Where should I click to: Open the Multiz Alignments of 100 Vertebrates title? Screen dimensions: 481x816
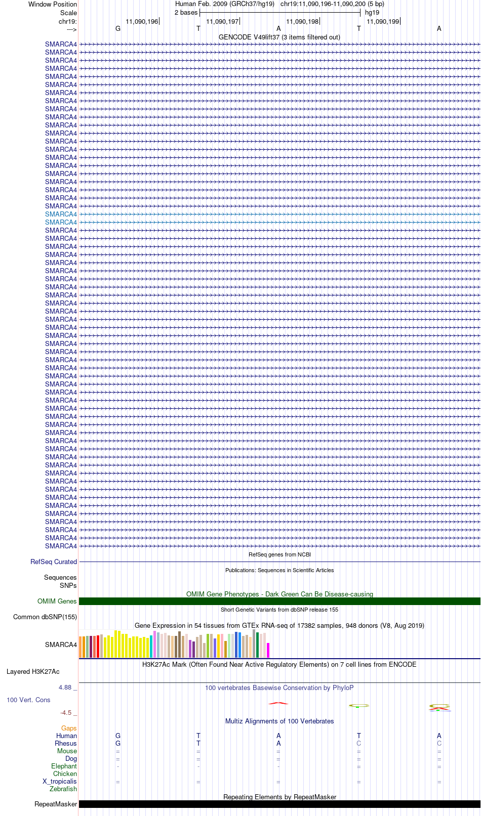point(279,721)
